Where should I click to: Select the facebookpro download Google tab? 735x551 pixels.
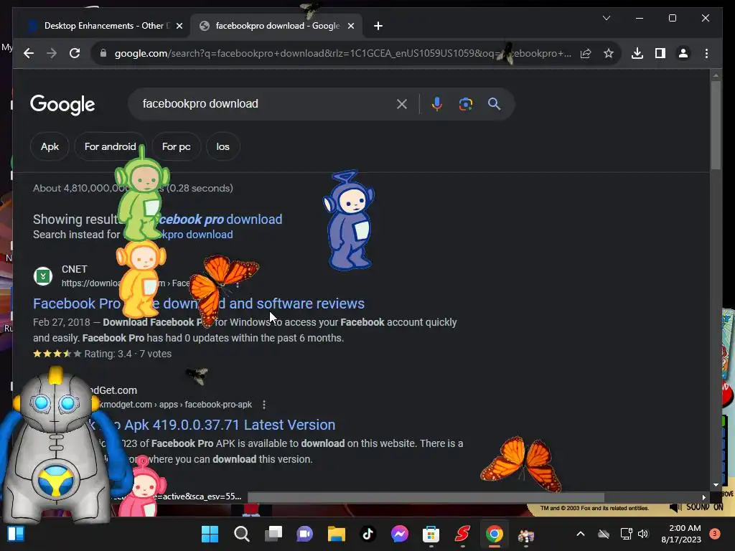[x=276, y=26]
